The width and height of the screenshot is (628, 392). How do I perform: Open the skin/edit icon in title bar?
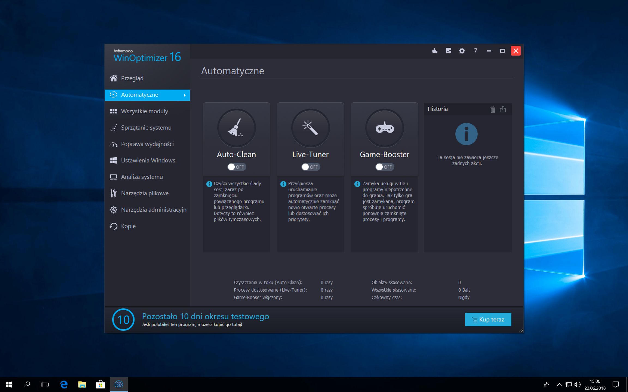(448, 51)
